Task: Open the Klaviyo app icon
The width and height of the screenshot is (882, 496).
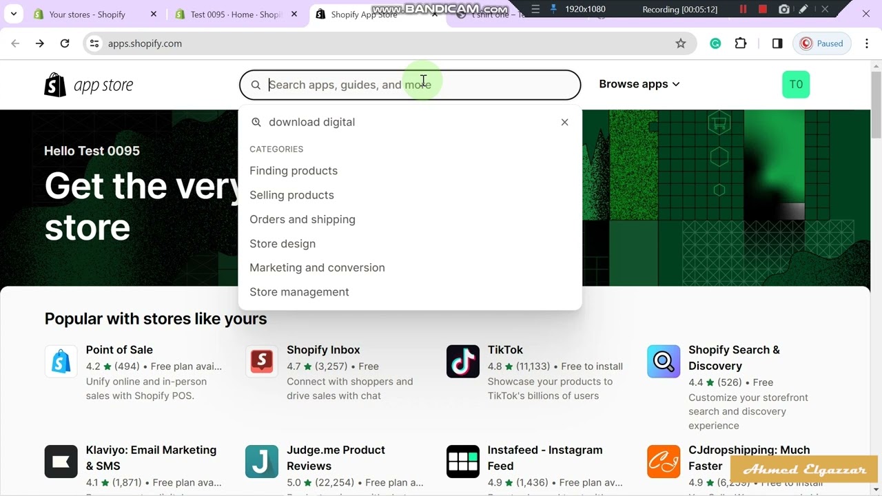Action: (61, 462)
